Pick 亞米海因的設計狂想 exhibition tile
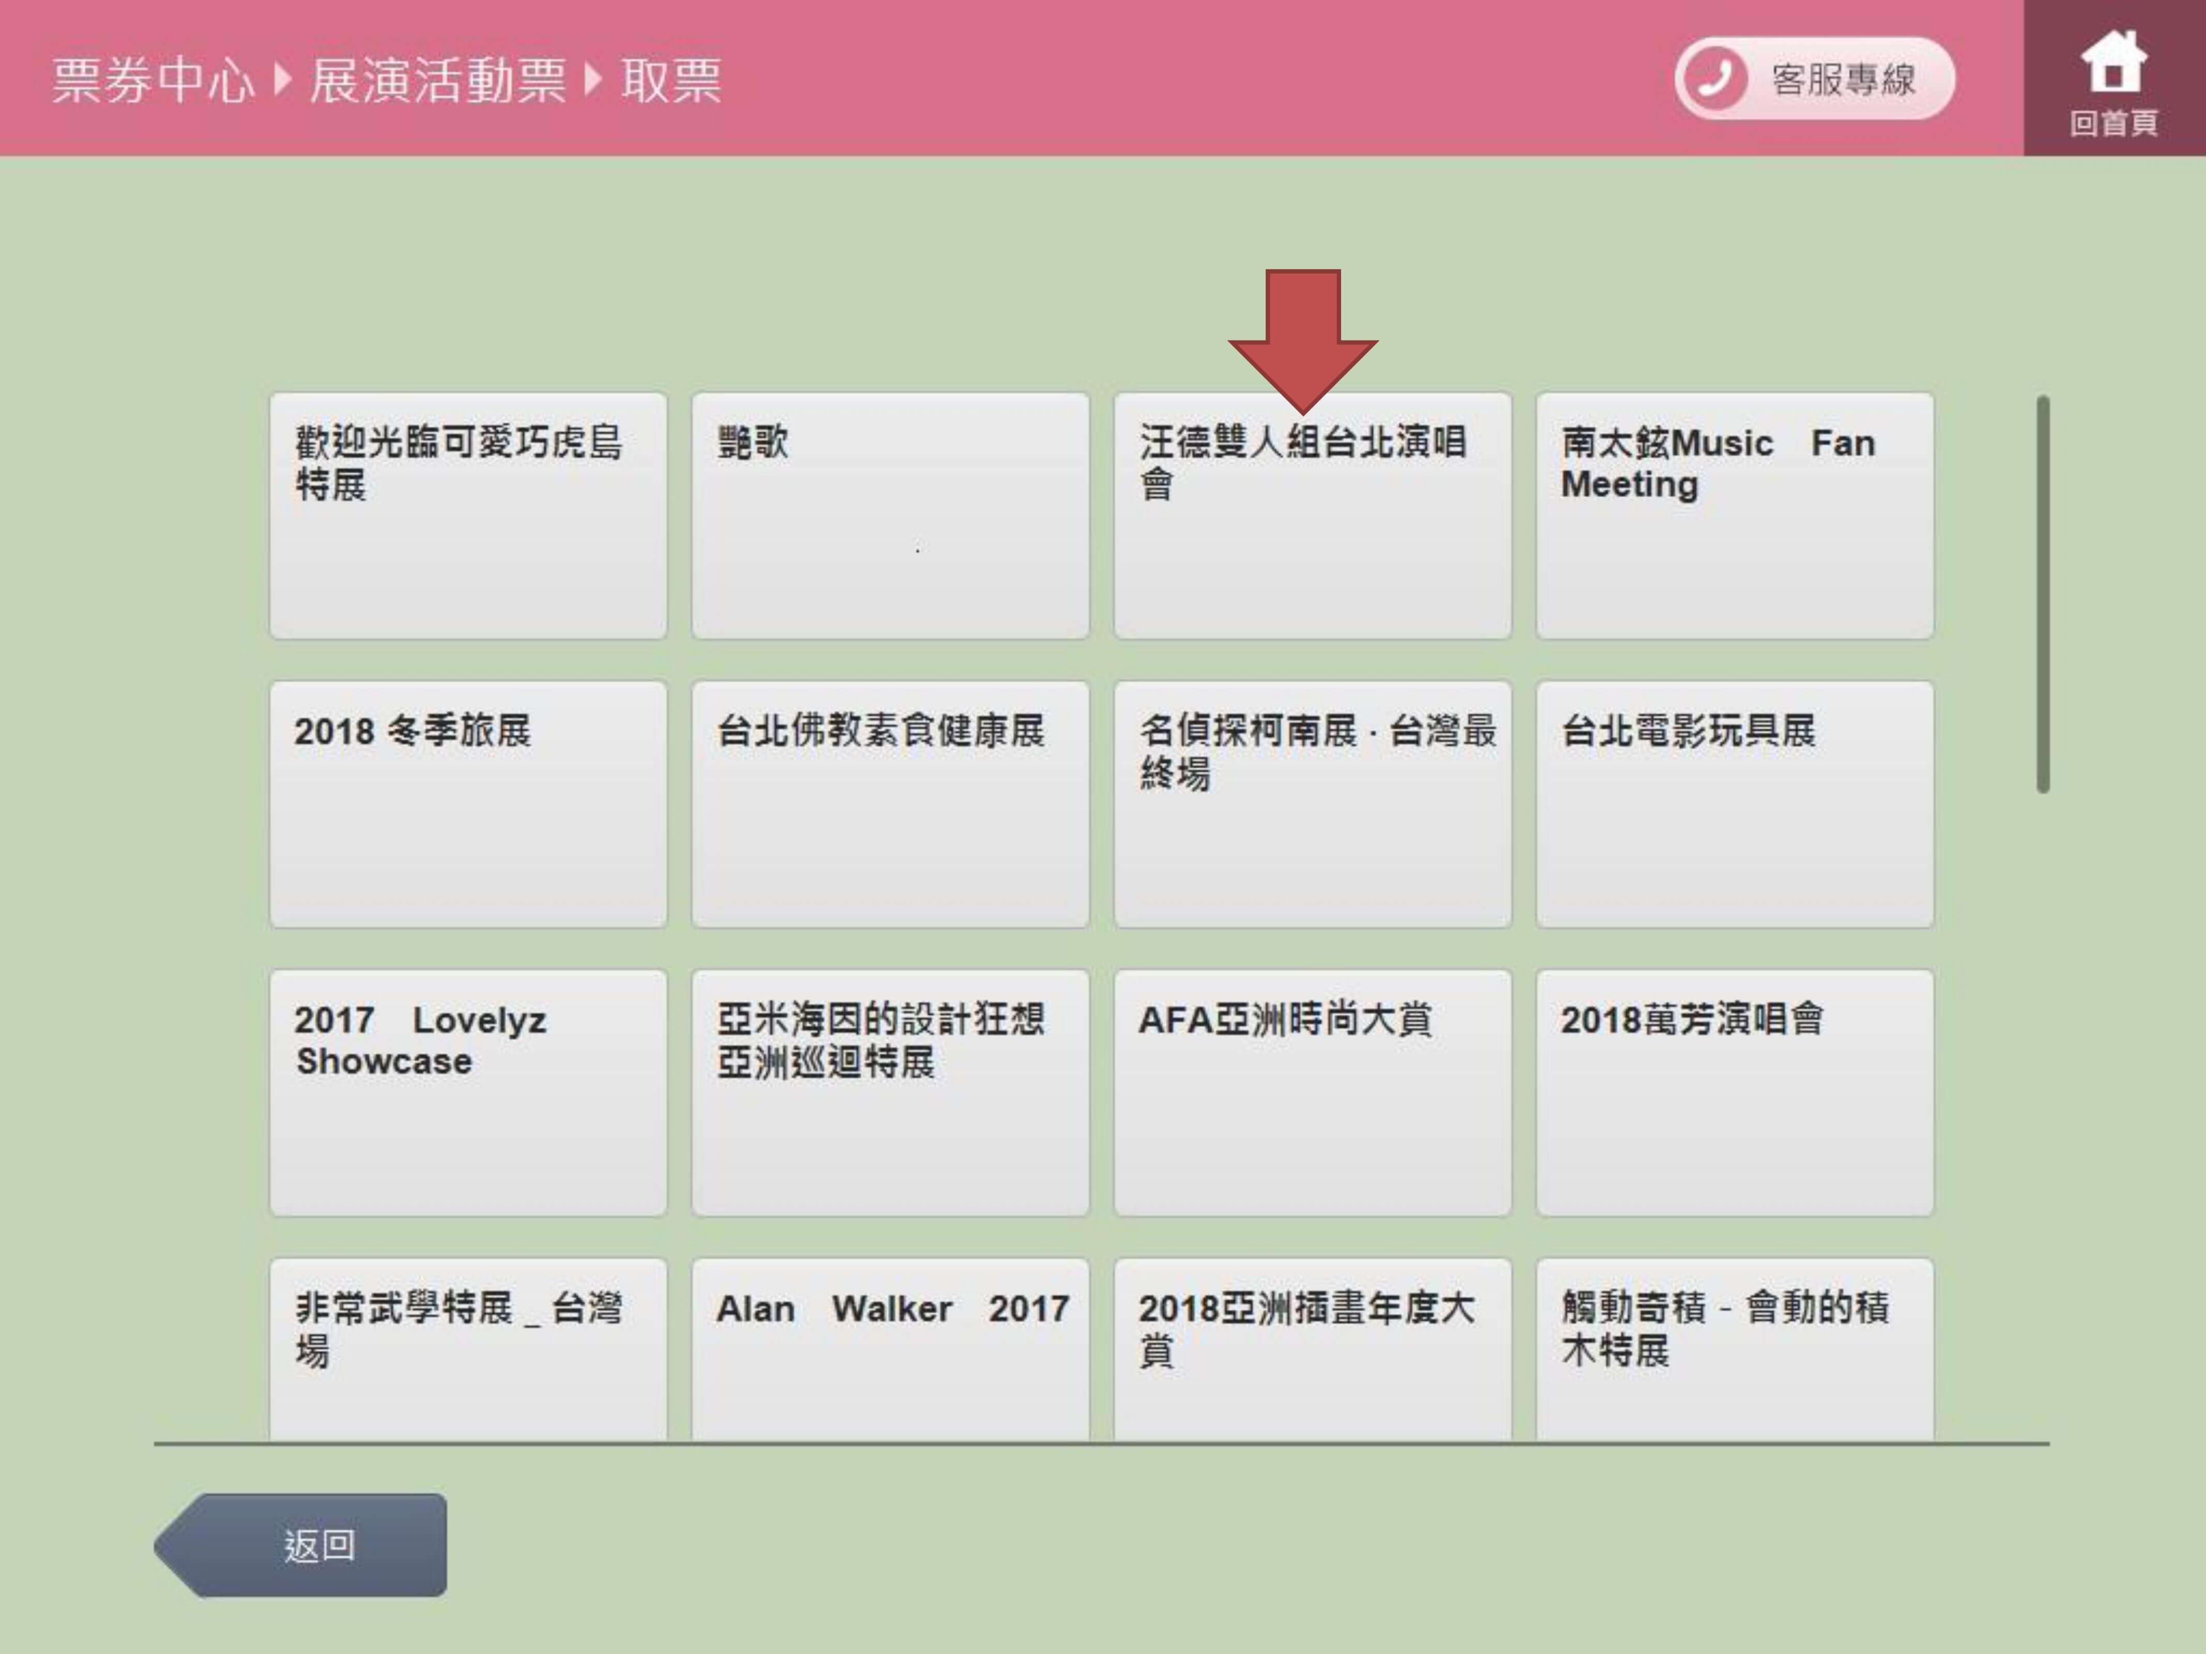 click(890, 1092)
